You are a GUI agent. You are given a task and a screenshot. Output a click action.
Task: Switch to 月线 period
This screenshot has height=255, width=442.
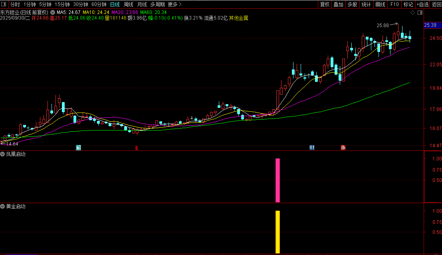tap(142, 4)
